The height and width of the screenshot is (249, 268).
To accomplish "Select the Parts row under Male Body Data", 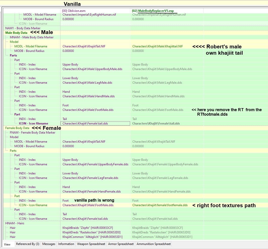I will pos(13,55).
